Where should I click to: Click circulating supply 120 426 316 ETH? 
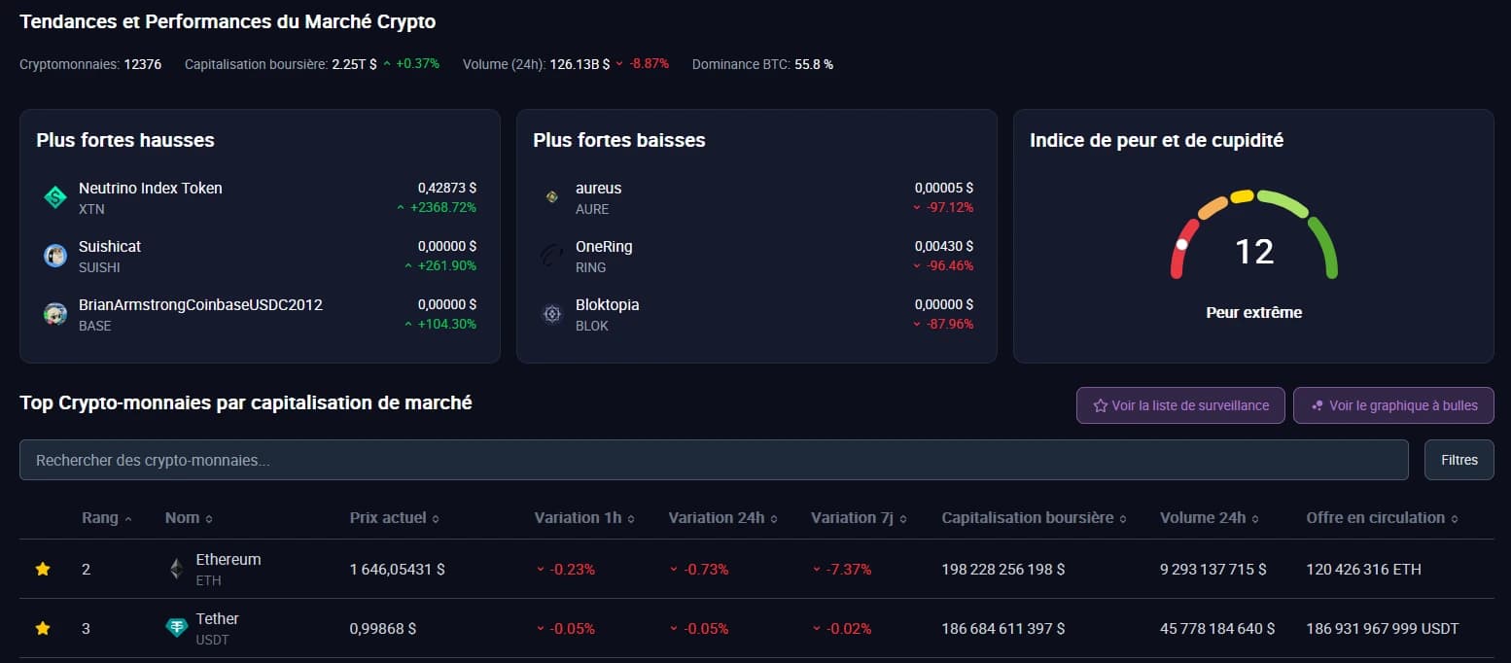tap(1363, 569)
